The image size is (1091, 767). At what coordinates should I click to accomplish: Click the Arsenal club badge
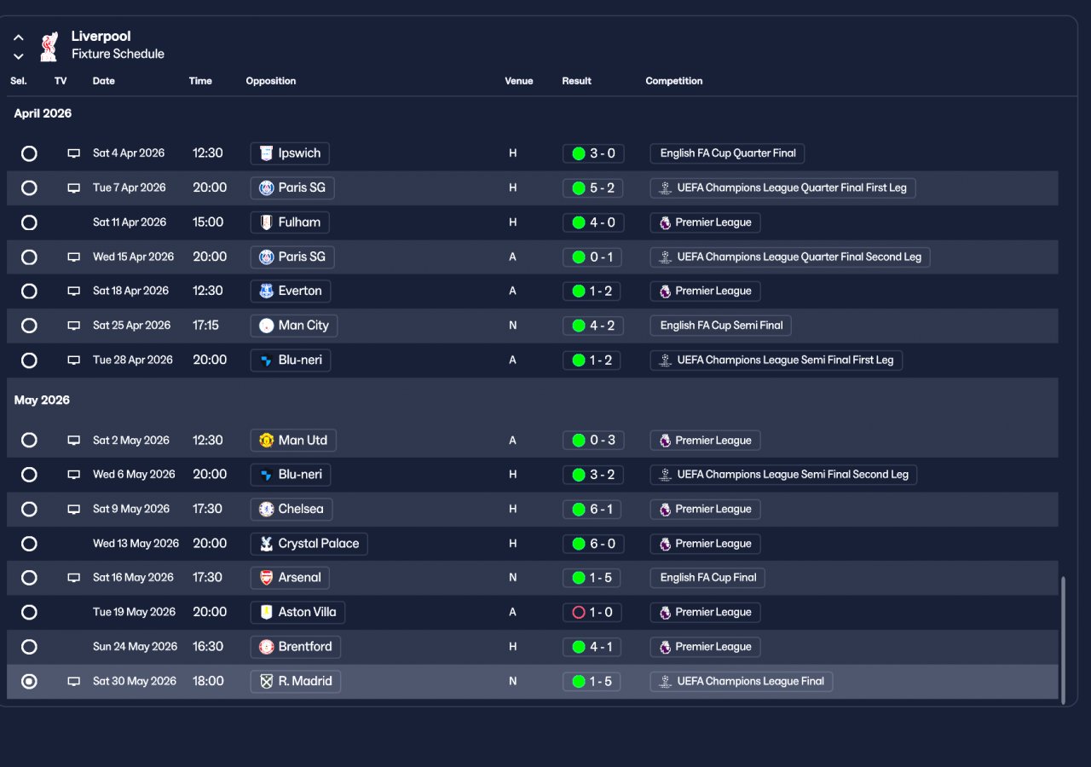[x=267, y=578]
